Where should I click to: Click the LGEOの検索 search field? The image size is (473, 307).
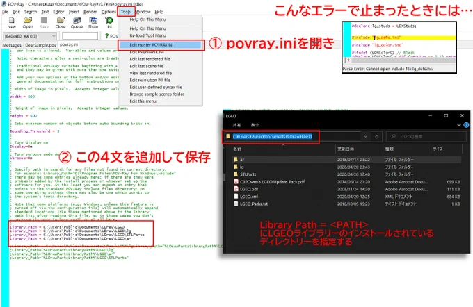[x=426, y=136]
